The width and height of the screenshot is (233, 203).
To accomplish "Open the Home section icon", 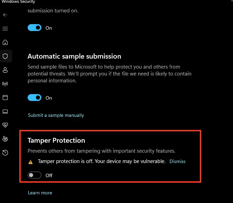I will [x=5, y=42].
